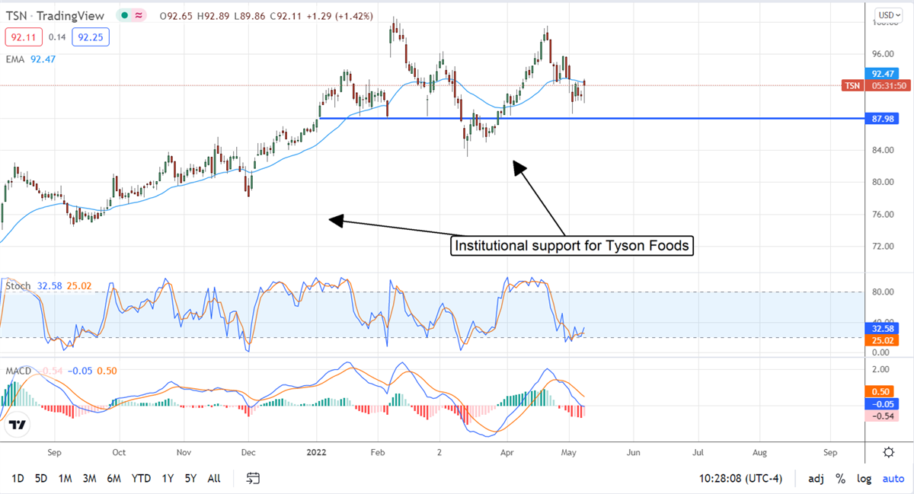The height and width of the screenshot is (494, 914).
Task: Select the 5Y time range
Action: pyautogui.click(x=190, y=479)
